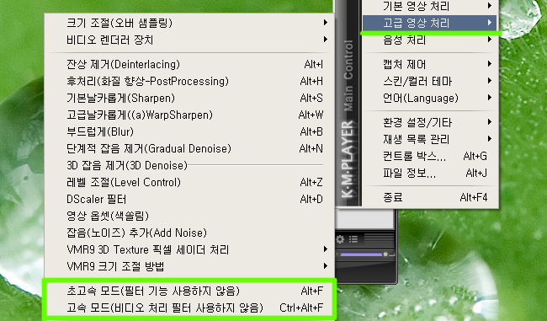This screenshot has width=547, height=321.
Task: Enable 초고속 모드(필터 기능 사용하지 않음)
Action: [x=189, y=291]
